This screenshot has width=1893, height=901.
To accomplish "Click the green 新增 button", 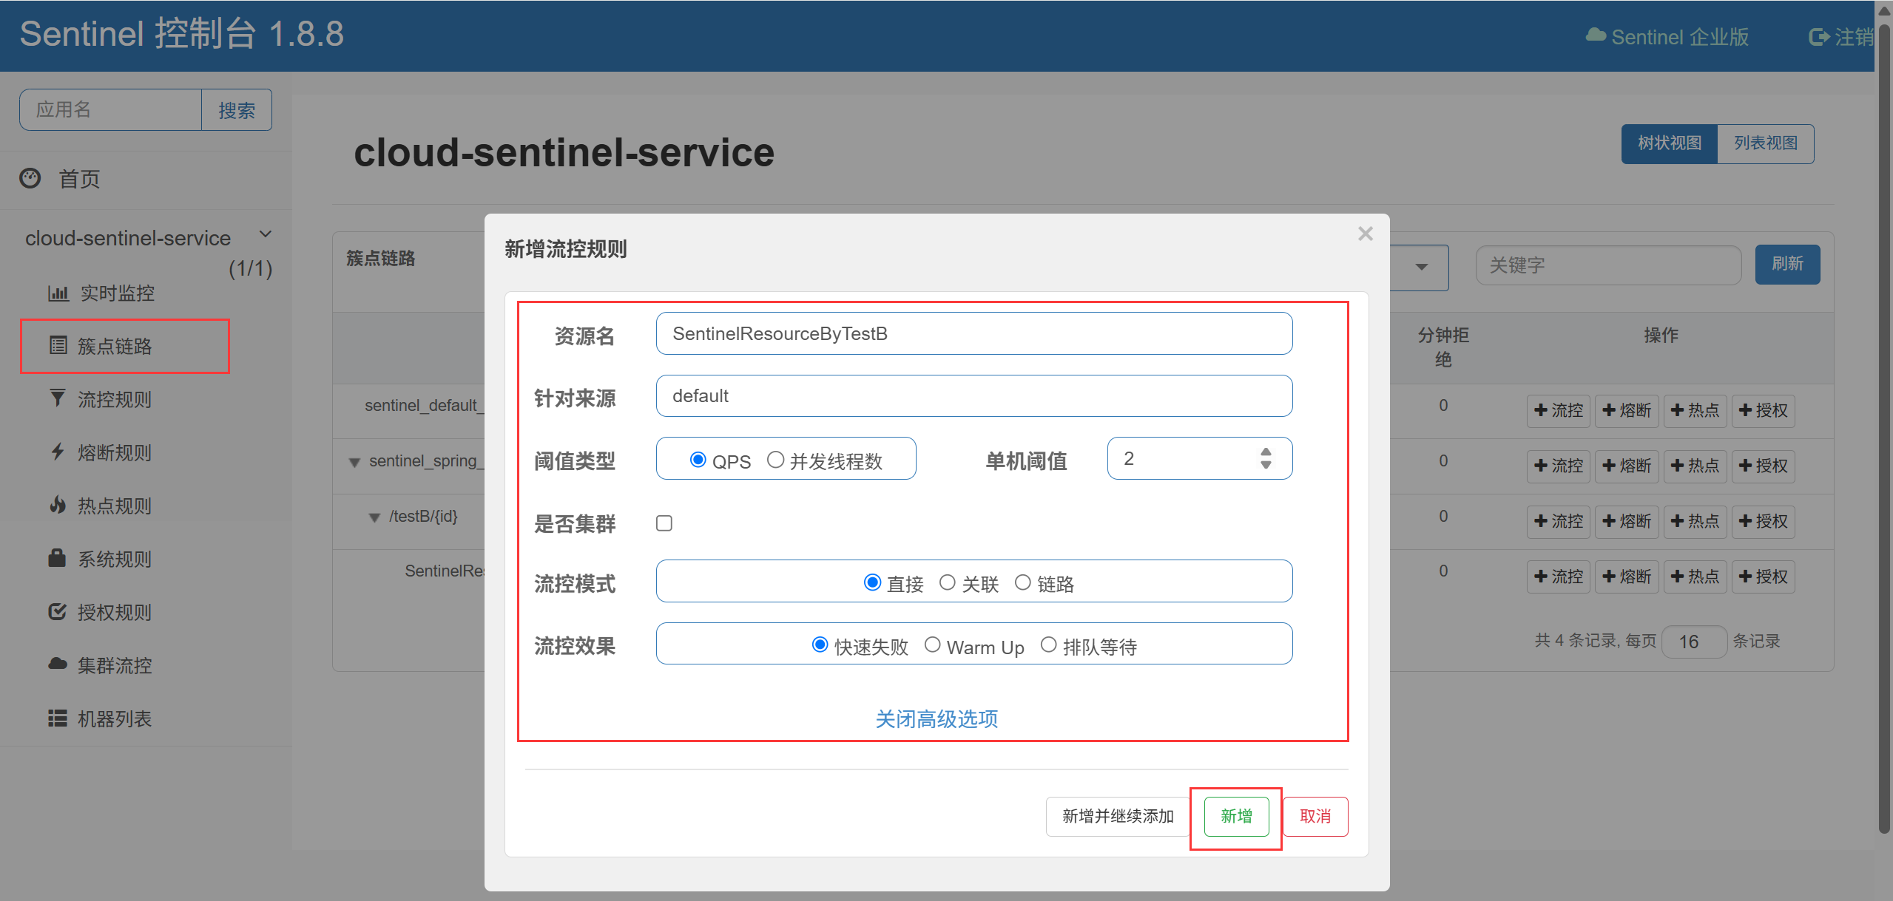I will point(1236,816).
